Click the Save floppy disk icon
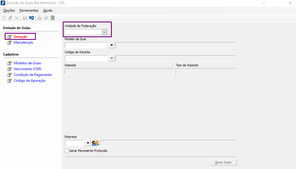 tap(25, 18)
